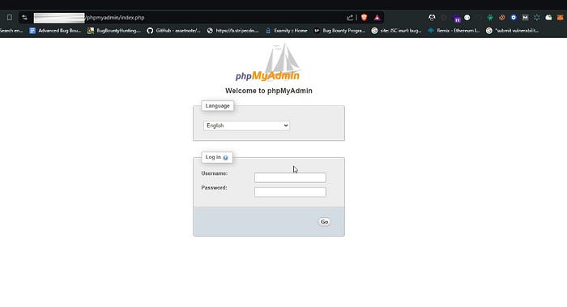This screenshot has height=307, width=567.
Task: Click the phpMyAdmin sailboat logo
Action: coord(268,62)
